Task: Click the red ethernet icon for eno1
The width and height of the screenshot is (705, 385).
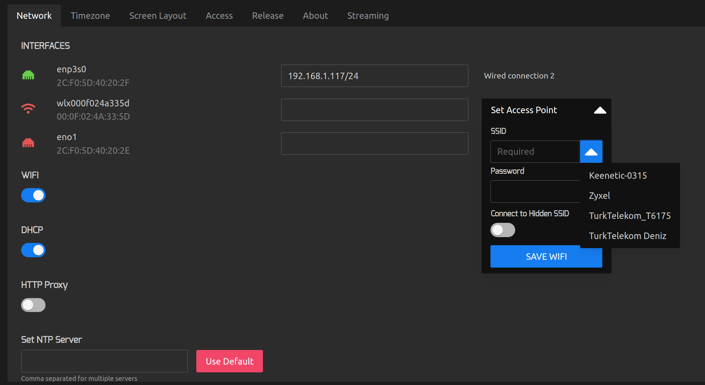Action: (28, 143)
